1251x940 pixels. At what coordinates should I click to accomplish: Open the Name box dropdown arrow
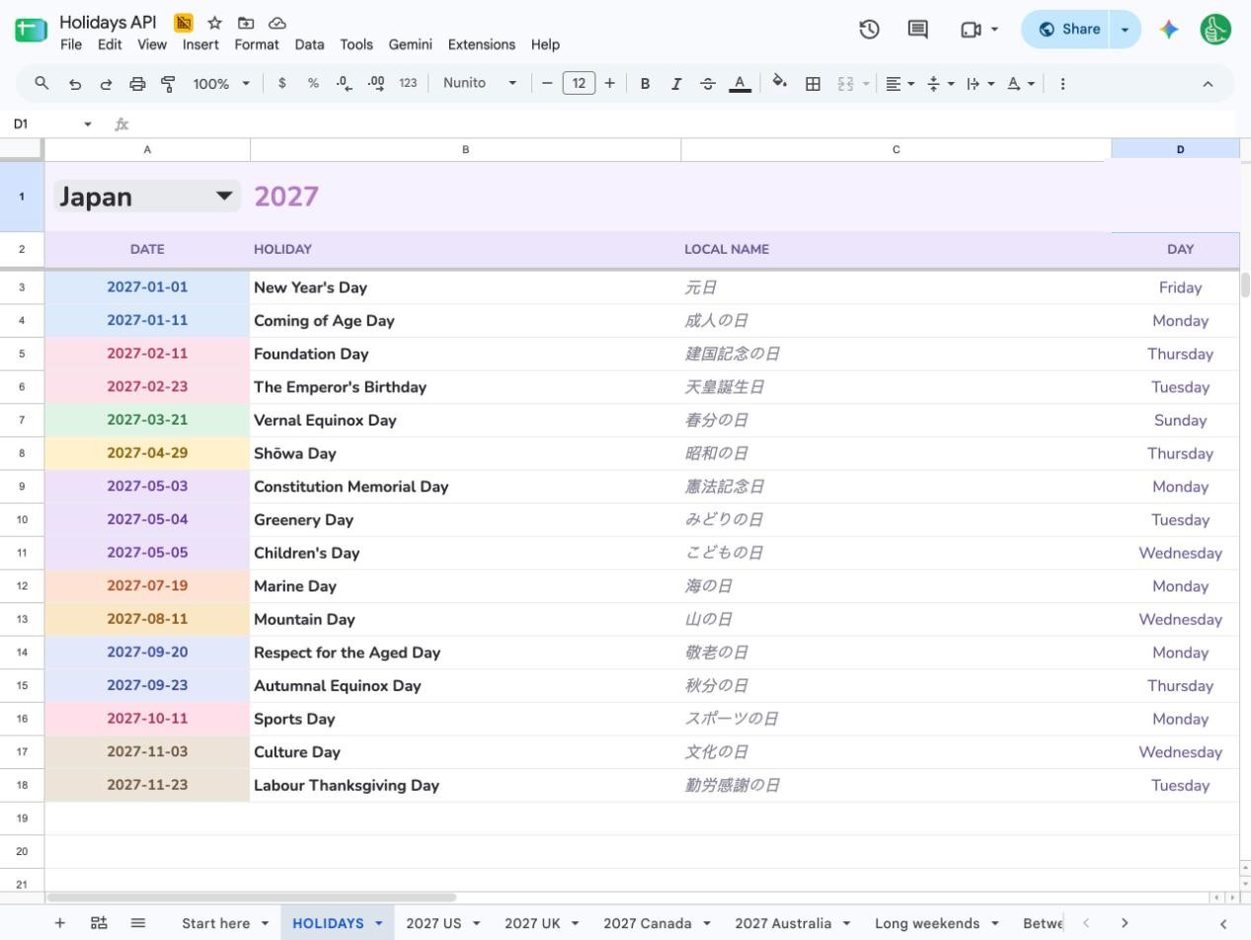point(88,124)
